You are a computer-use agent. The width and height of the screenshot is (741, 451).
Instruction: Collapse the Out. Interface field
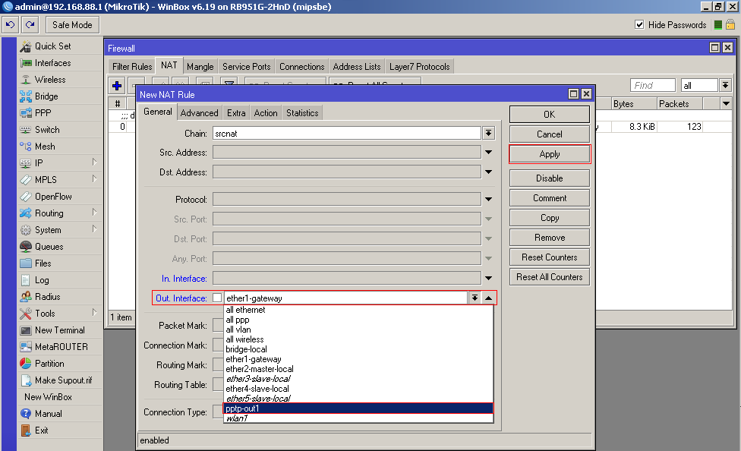489,298
